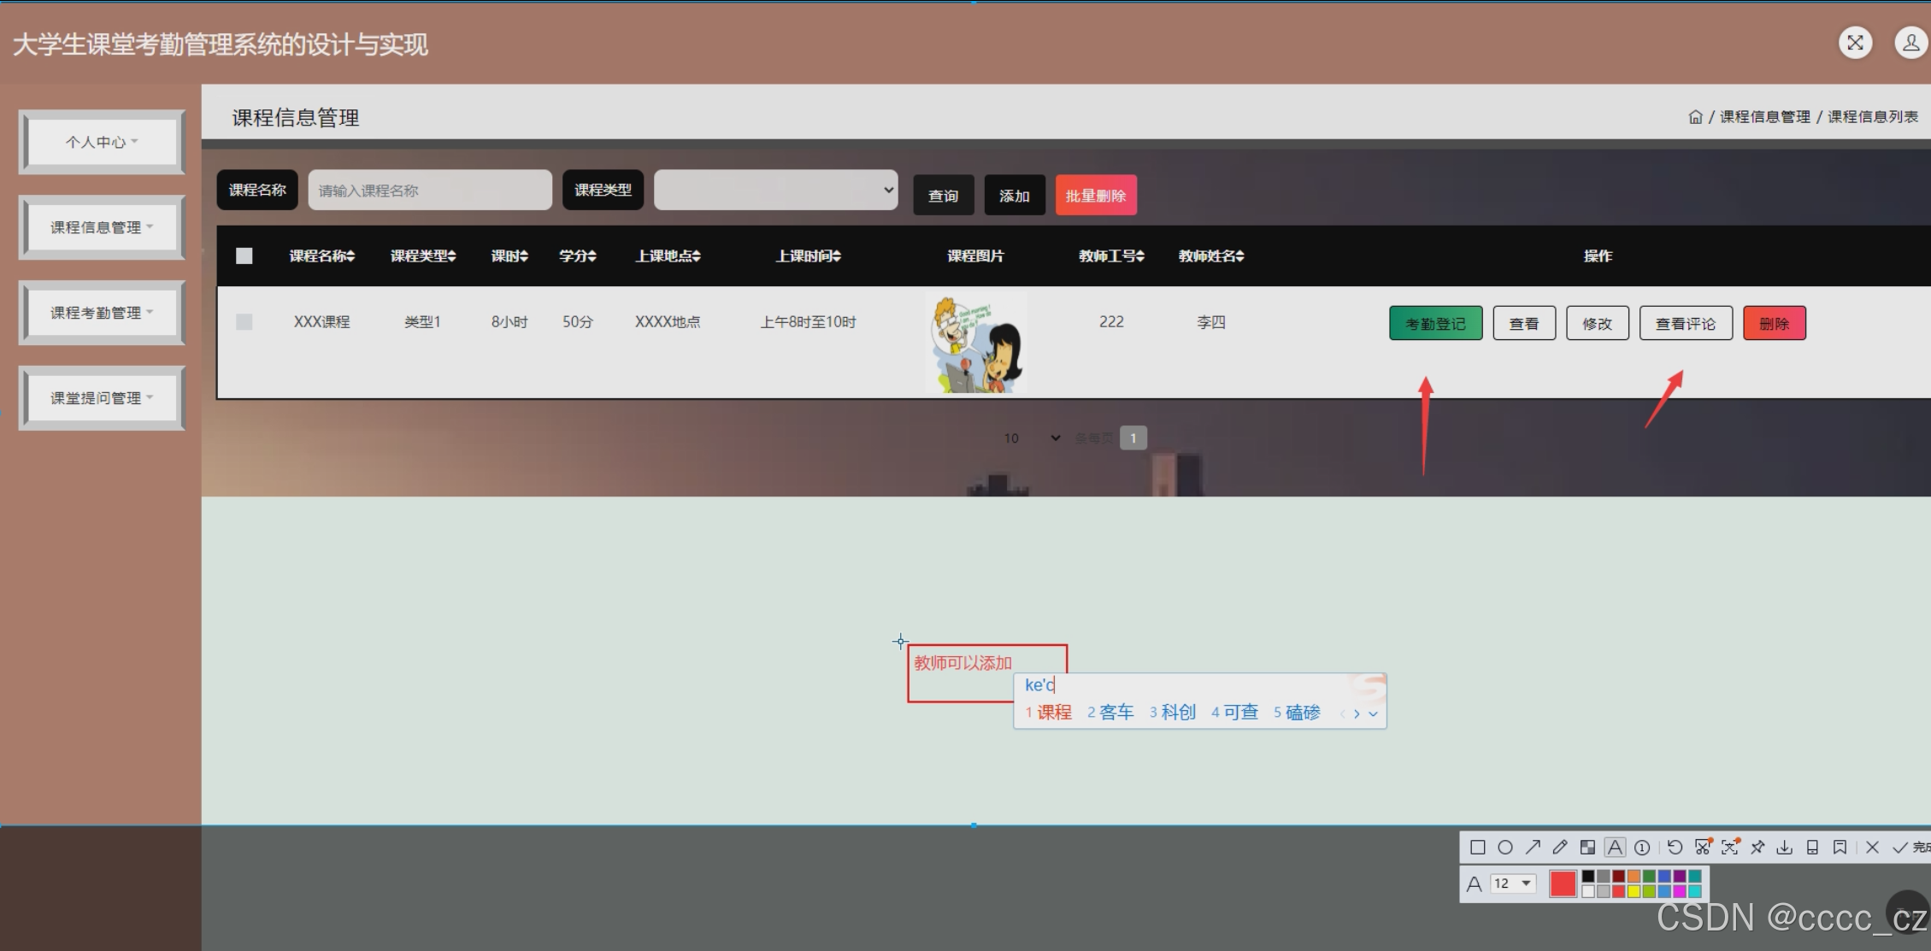Pin the screenshot to screen
This screenshot has height=951, width=1931.
pyautogui.click(x=1757, y=848)
